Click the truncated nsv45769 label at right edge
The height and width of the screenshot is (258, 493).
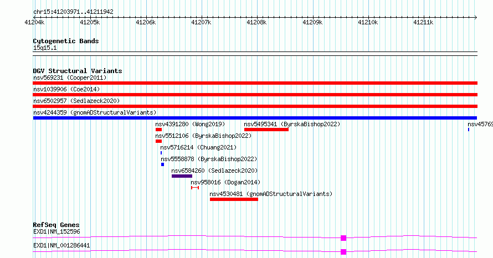pos(480,124)
